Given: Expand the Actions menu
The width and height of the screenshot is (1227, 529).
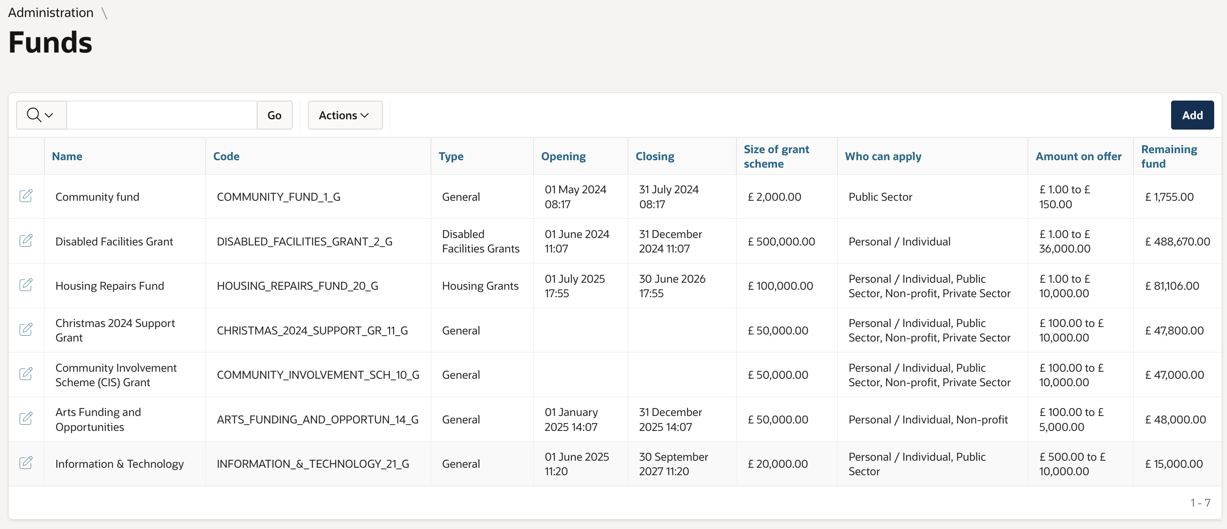Looking at the screenshot, I should click(x=344, y=115).
